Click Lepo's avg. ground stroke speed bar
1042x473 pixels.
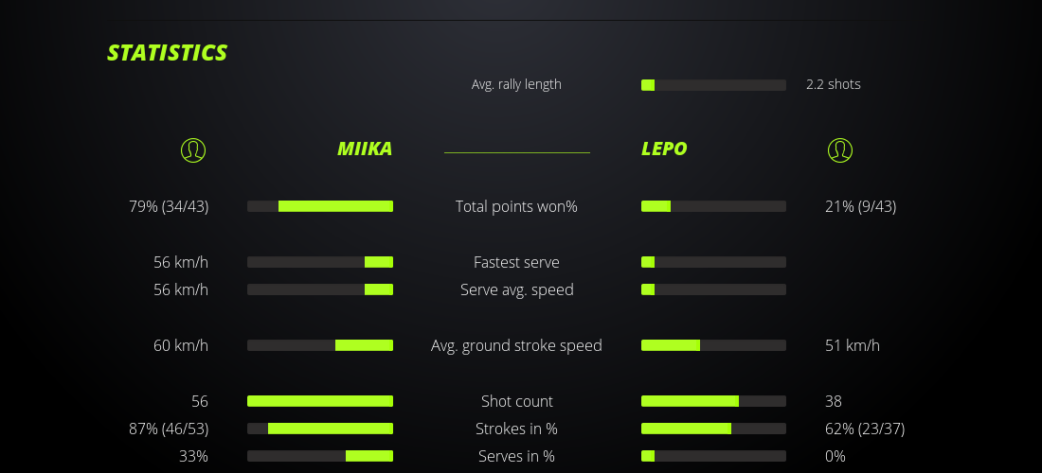pos(713,345)
